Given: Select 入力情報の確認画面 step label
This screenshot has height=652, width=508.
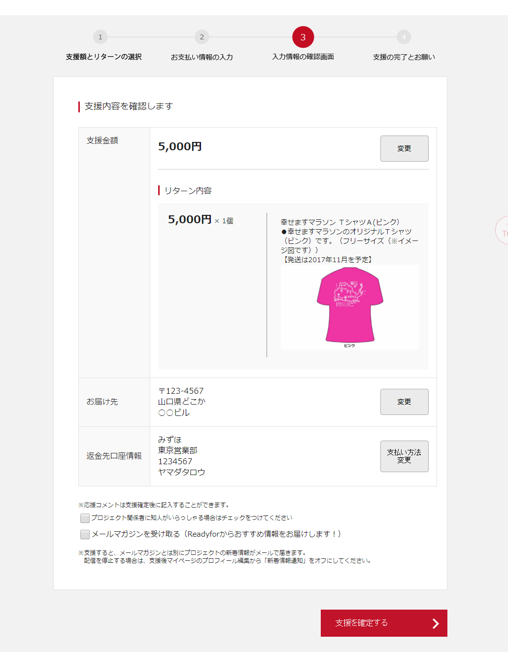Looking at the screenshot, I should click(303, 57).
